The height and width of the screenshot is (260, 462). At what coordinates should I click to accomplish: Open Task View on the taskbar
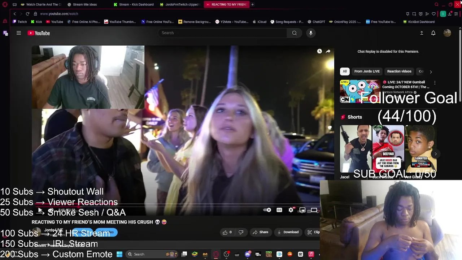[184, 254]
